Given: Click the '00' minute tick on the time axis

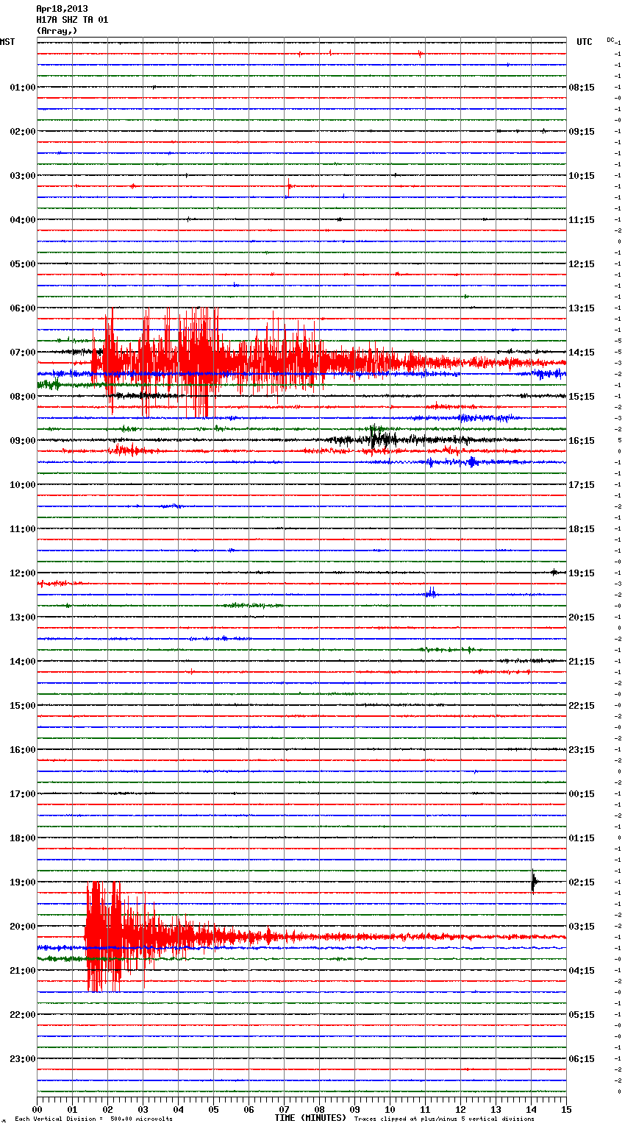Looking at the screenshot, I should coord(37,1109).
